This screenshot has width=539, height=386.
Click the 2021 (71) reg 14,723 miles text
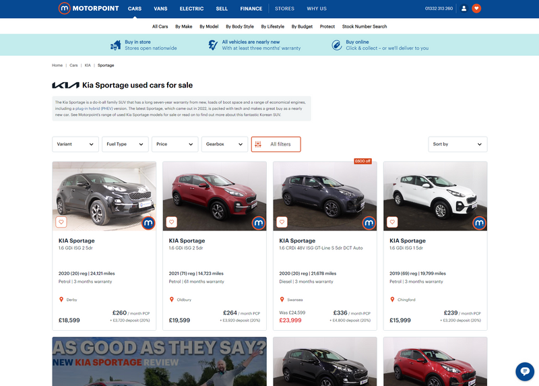pos(196,274)
